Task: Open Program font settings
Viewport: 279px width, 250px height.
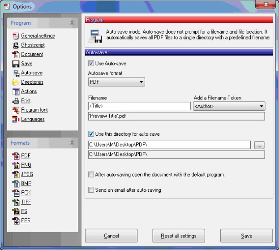Action: tap(34, 110)
